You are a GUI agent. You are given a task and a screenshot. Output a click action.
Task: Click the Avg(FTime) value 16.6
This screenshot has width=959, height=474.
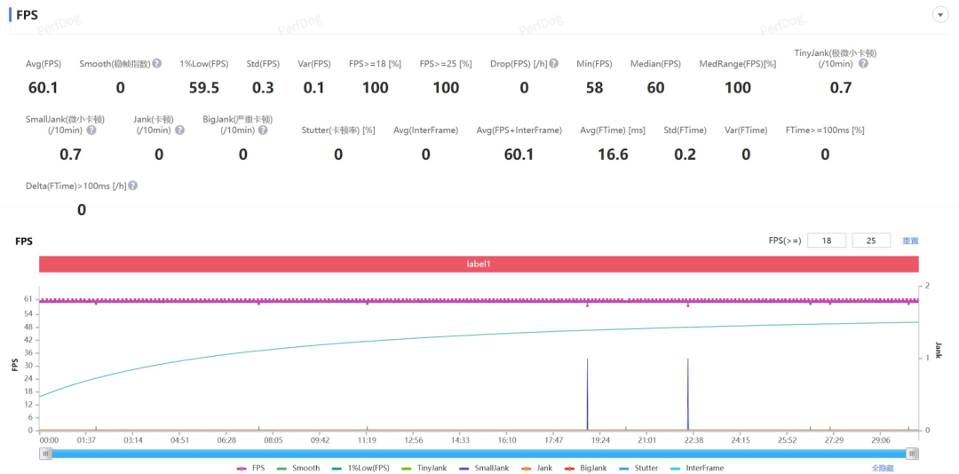[613, 154]
